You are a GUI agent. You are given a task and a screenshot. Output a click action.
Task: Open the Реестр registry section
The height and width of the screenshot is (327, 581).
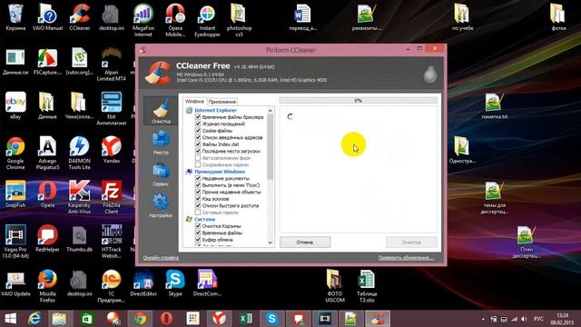pyautogui.click(x=161, y=143)
